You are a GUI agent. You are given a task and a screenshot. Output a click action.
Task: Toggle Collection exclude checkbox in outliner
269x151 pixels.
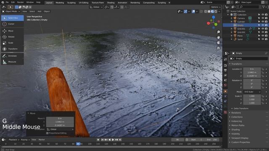(x=232, y=15)
